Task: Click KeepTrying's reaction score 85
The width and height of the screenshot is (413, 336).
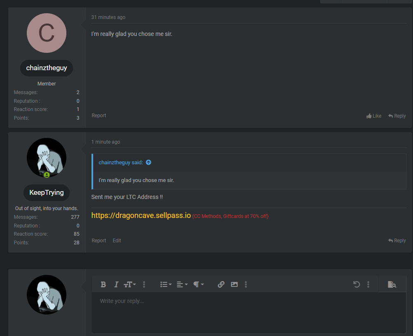Action: coord(76,234)
